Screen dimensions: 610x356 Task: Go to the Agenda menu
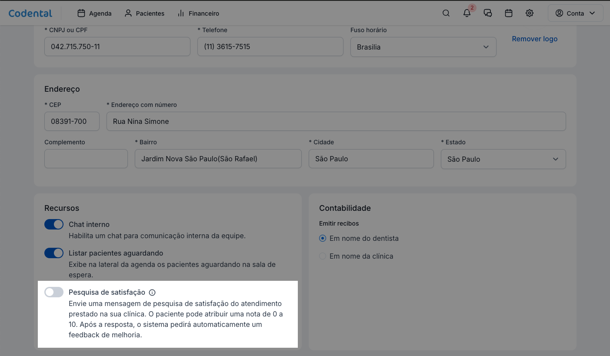click(94, 13)
